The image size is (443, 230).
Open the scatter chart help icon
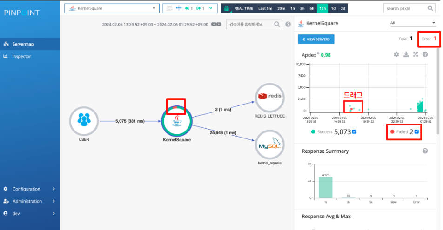tap(425, 54)
